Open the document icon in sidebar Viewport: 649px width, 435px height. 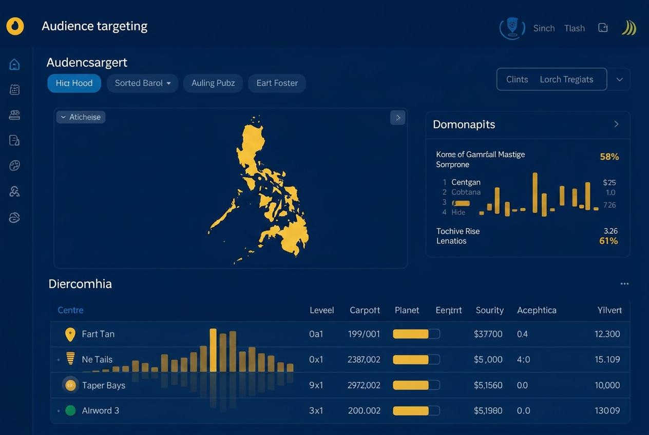[x=14, y=140]
